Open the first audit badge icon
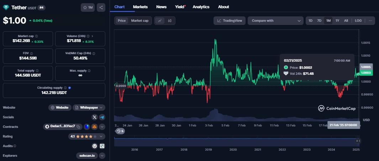Screen dimensions: 379x161 95,146
